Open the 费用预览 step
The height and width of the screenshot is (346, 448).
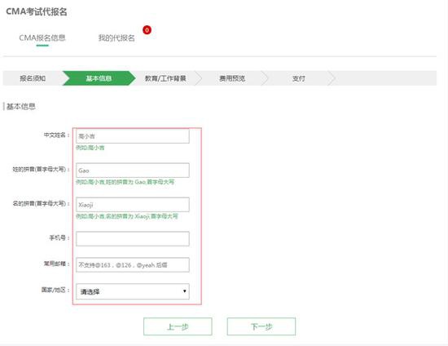point(232,78)
